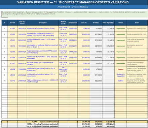148x128 pixels.
Task: Click the 'Notified' status cell
Action: [121, 81]
